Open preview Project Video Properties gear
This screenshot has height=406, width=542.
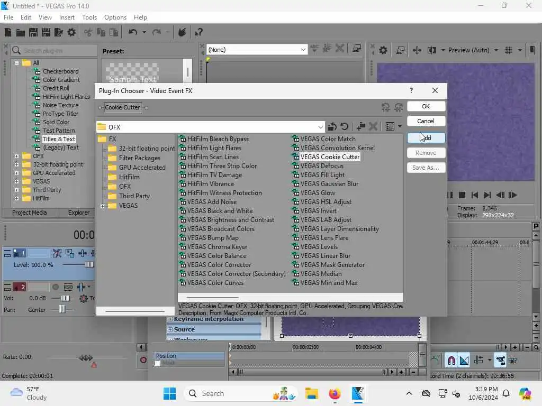coord(383,50)
